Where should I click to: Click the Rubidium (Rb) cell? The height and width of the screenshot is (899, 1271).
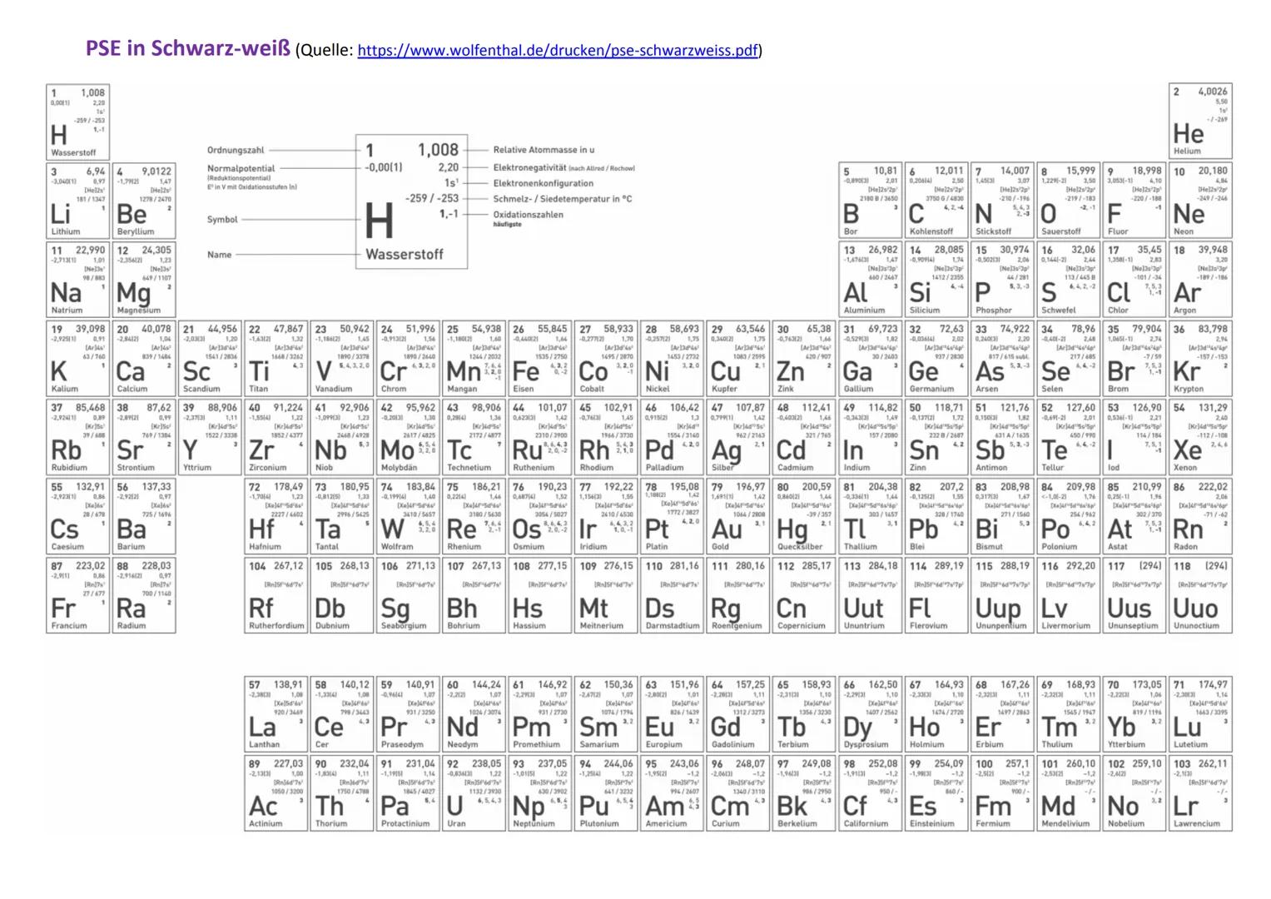pos(78,438)
